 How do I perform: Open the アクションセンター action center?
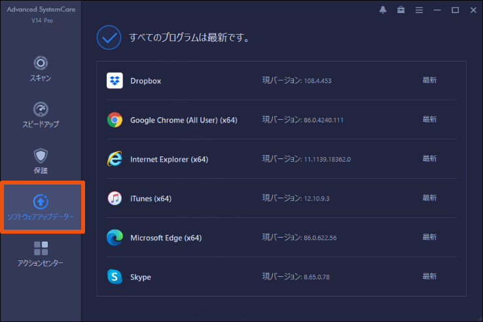pyautogui.click(x=41, y=254)
